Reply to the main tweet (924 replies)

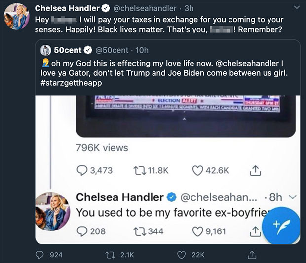(x=39, y=254)
